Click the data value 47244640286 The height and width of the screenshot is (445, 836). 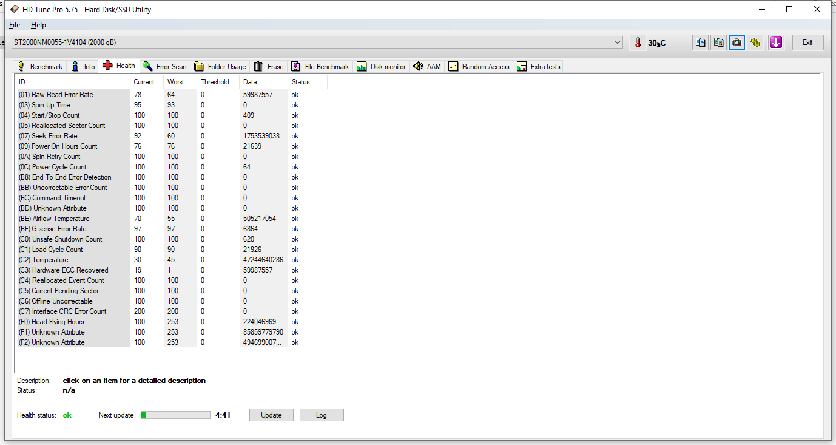263,260
